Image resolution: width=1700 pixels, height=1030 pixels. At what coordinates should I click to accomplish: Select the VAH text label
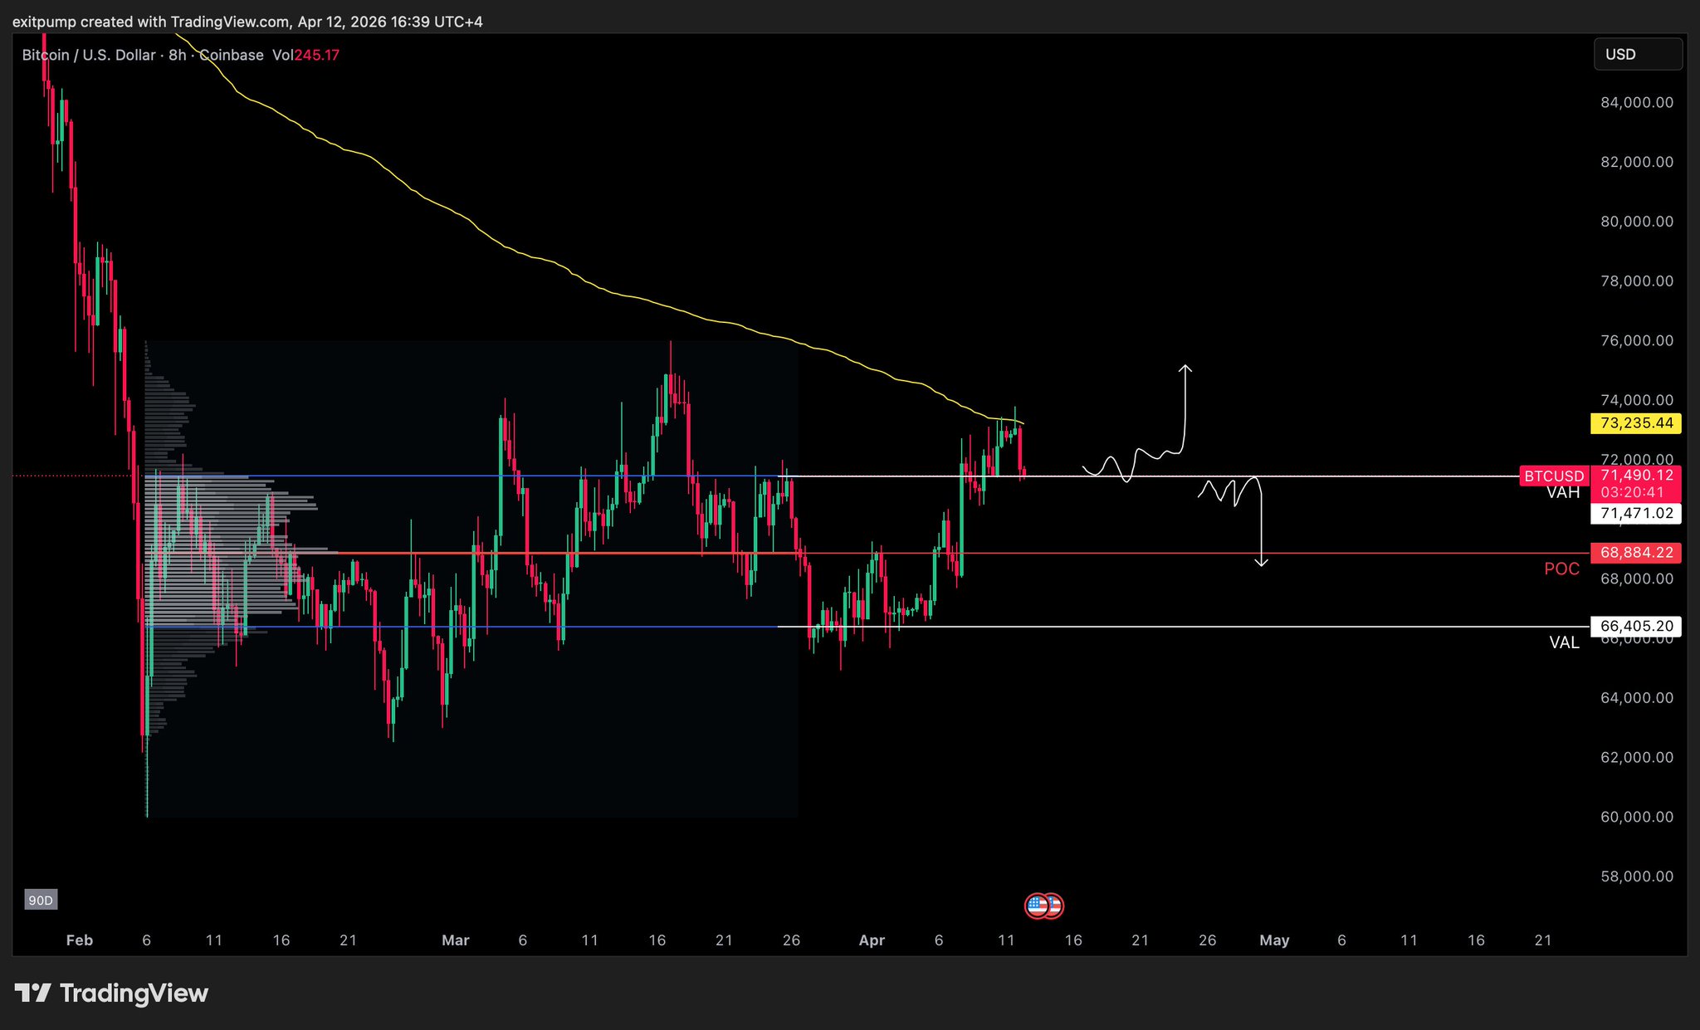point(1563,493)
